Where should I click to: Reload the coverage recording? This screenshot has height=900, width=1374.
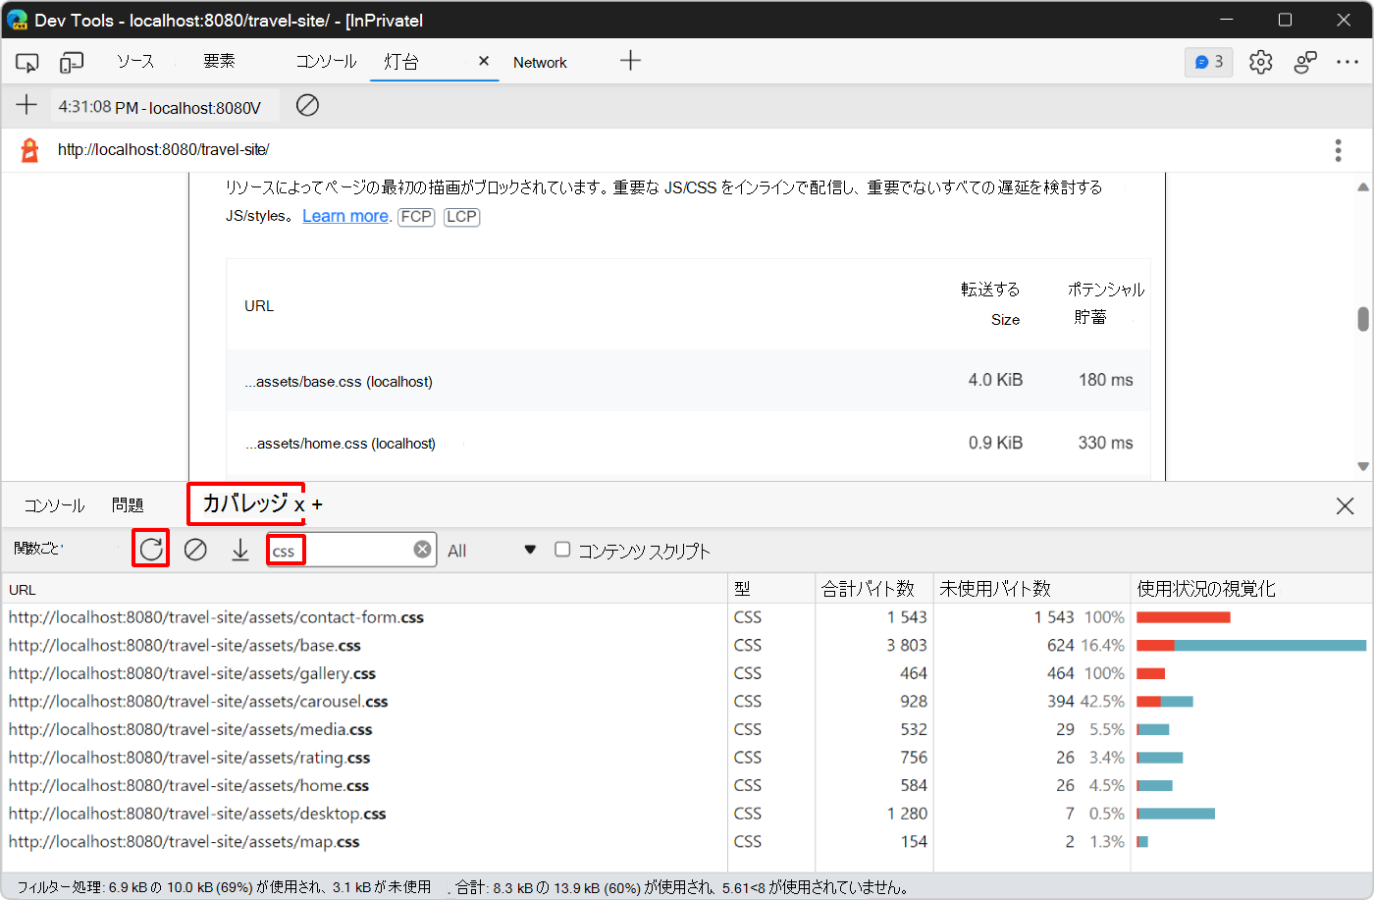click(x=150, y=550)
